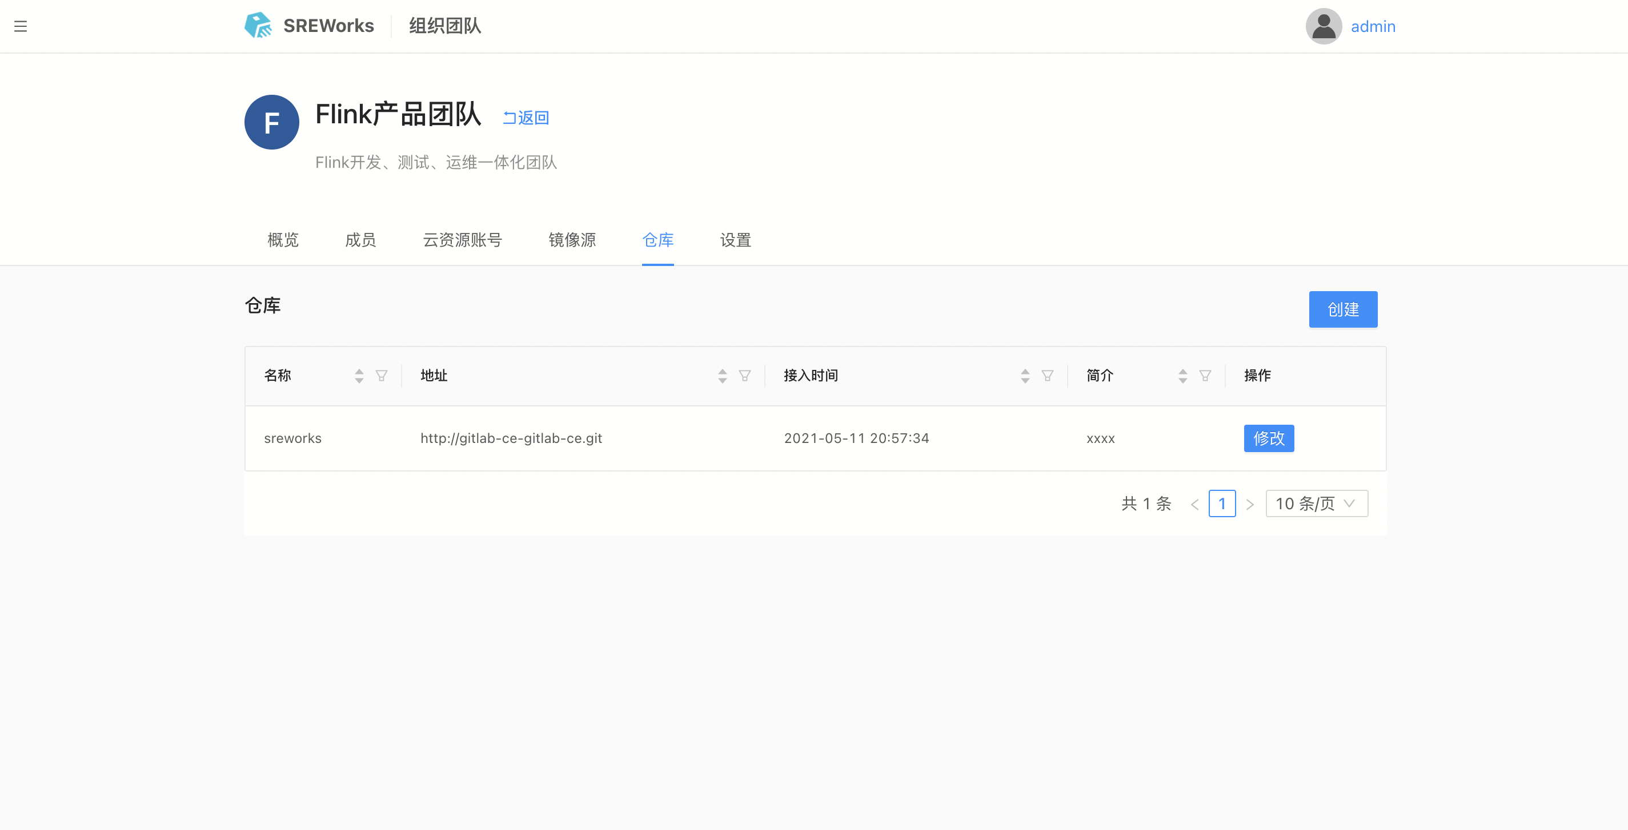Viewport: 1628px width, 830px height.
Task: Click the admin user avatar
Action: [1324, 26]
